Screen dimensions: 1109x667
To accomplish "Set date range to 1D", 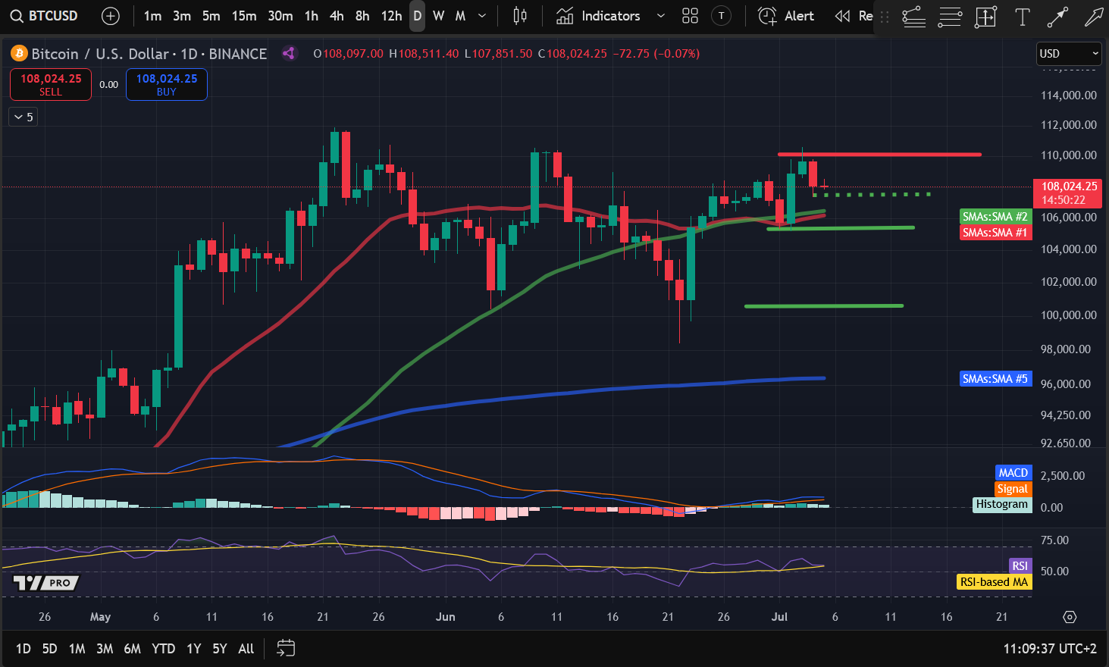I will (x=23, y=649).
